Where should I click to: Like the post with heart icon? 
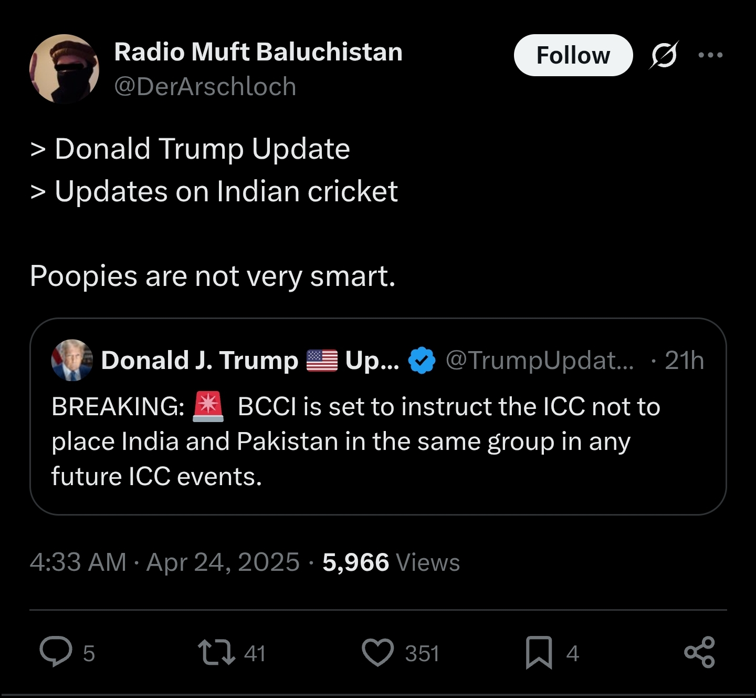pyautogui.click(x=378, y=653)
